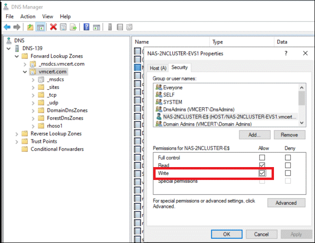Image resolution: width=315 pixels, height=243 pixels.
Task: Select SYSTEM in the user list
Action: (x=173, y=102)
